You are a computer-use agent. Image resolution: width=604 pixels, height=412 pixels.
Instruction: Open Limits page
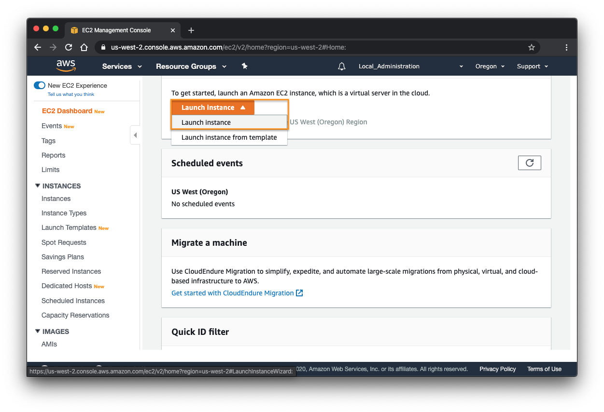[51, 170]
